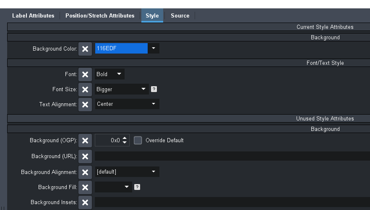Image resolution: width=370 pixels, height=210 pixels.
Task: Expand the Font dropdown showing Bold
Action: pos(119,74)
